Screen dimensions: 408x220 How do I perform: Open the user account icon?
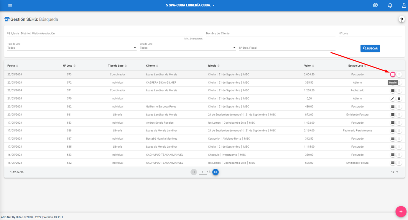[404, 5]
